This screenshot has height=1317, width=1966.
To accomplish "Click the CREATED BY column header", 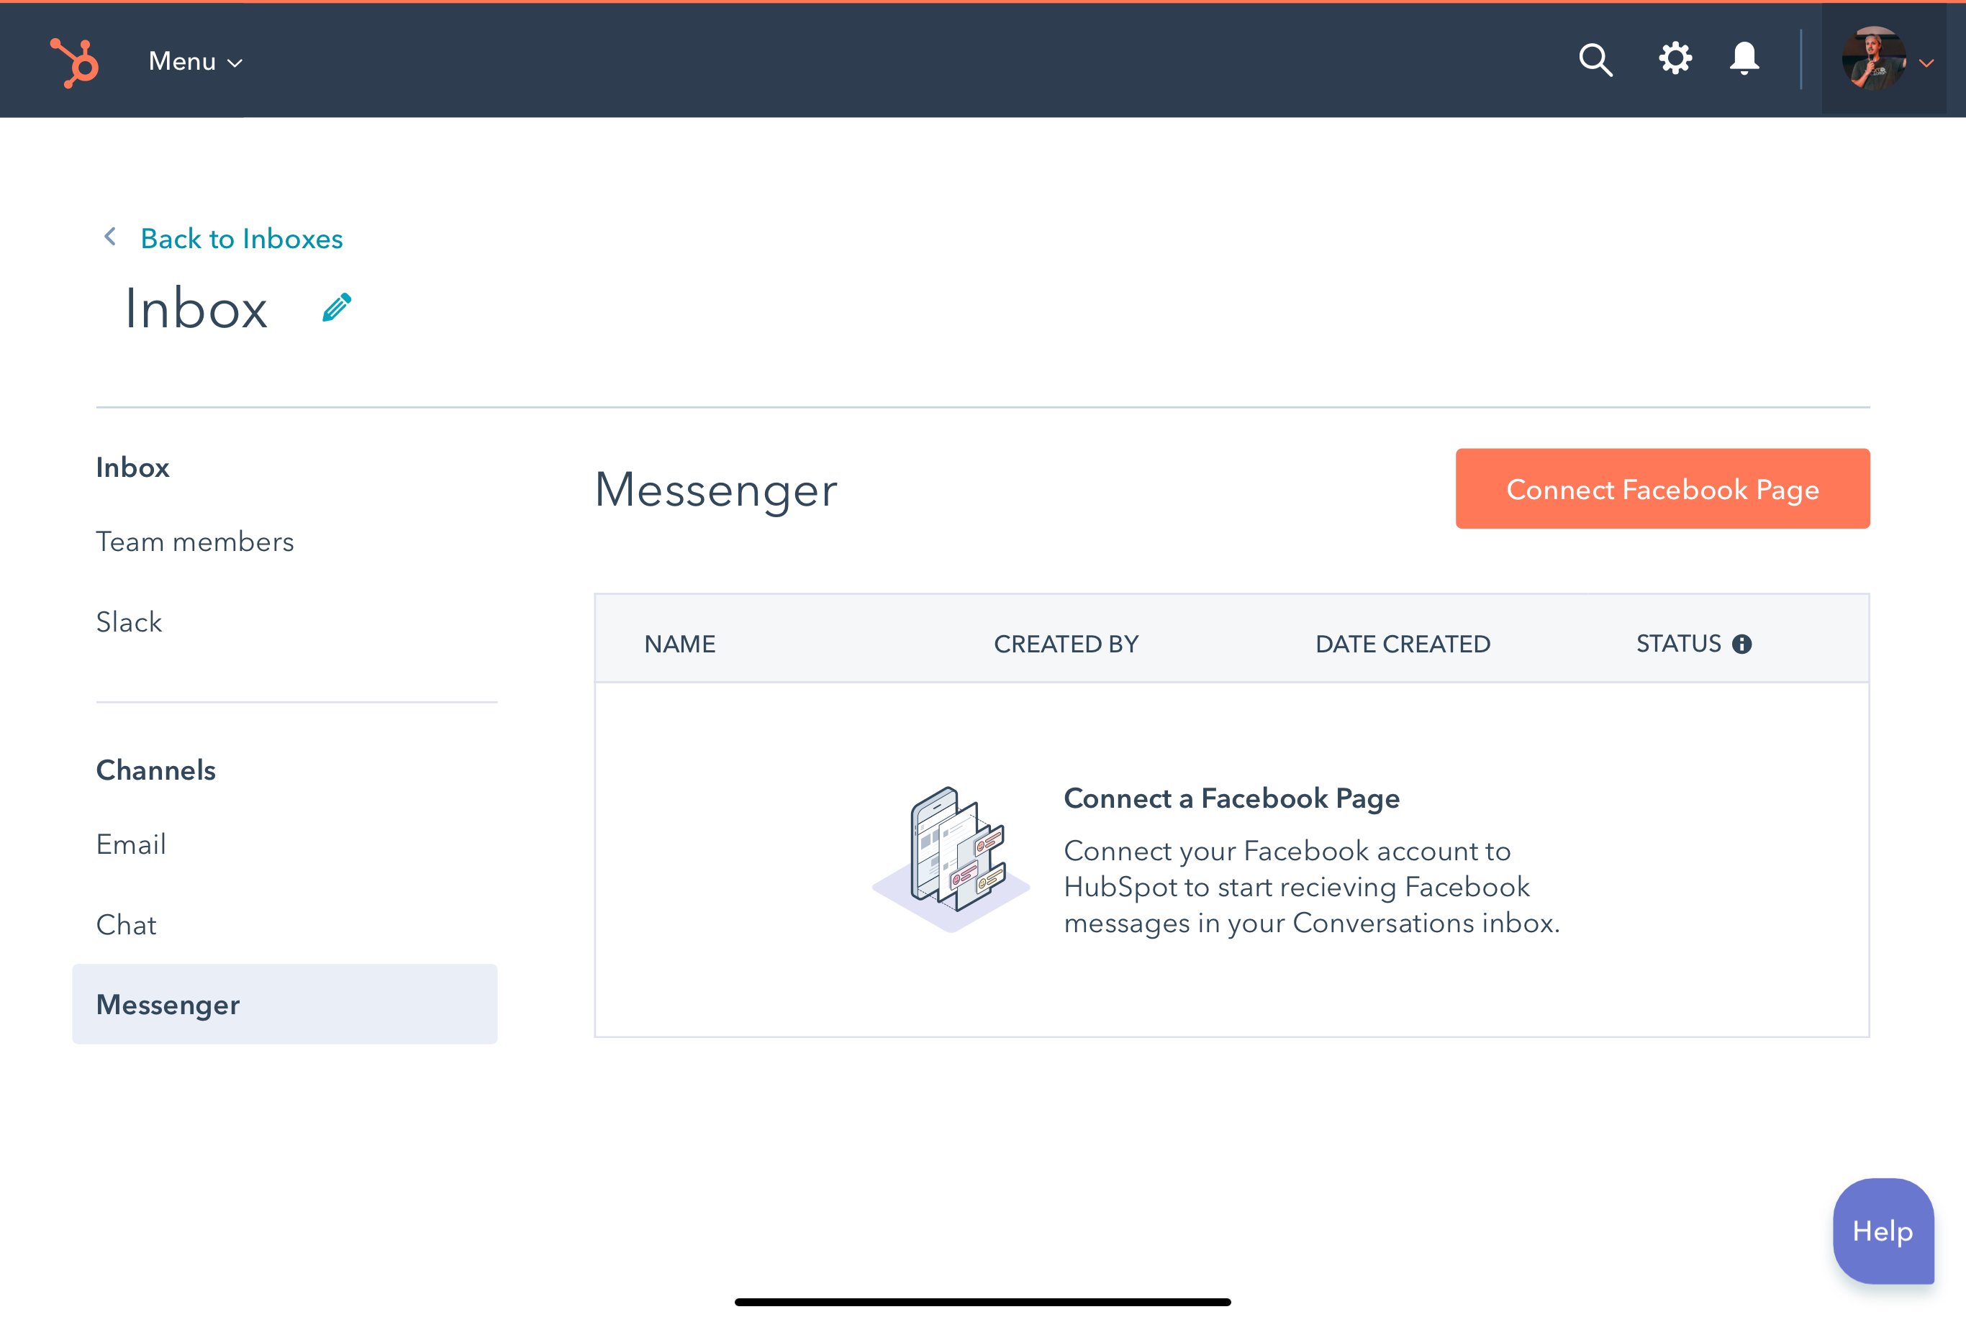I will (x=1066, y=644).
